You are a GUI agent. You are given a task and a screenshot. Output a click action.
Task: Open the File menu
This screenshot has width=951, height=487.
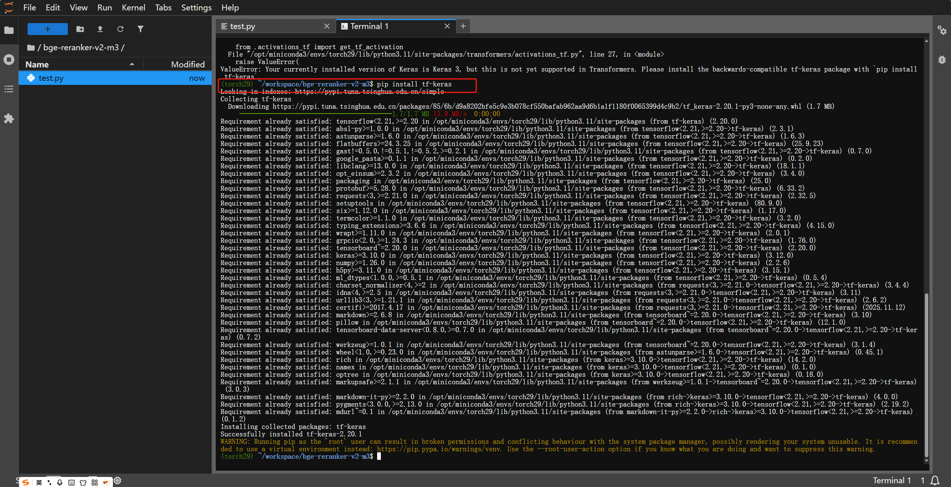pos(29,7)
